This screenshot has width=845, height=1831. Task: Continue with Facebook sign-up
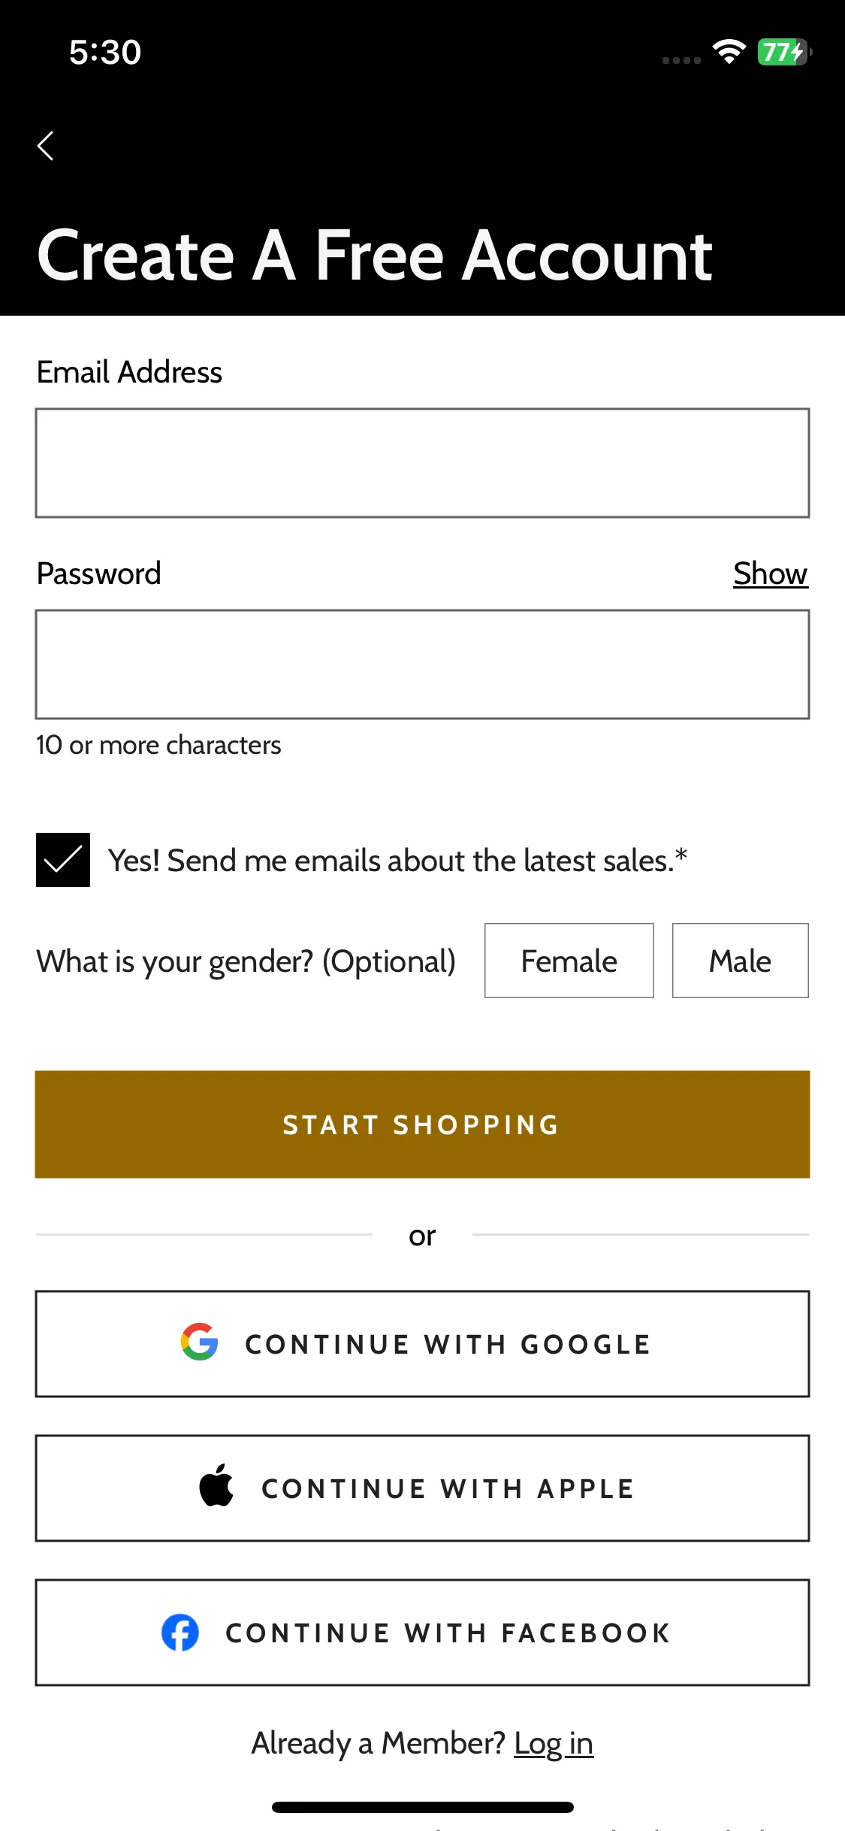pyautogui.click(x=422, y=1633)
